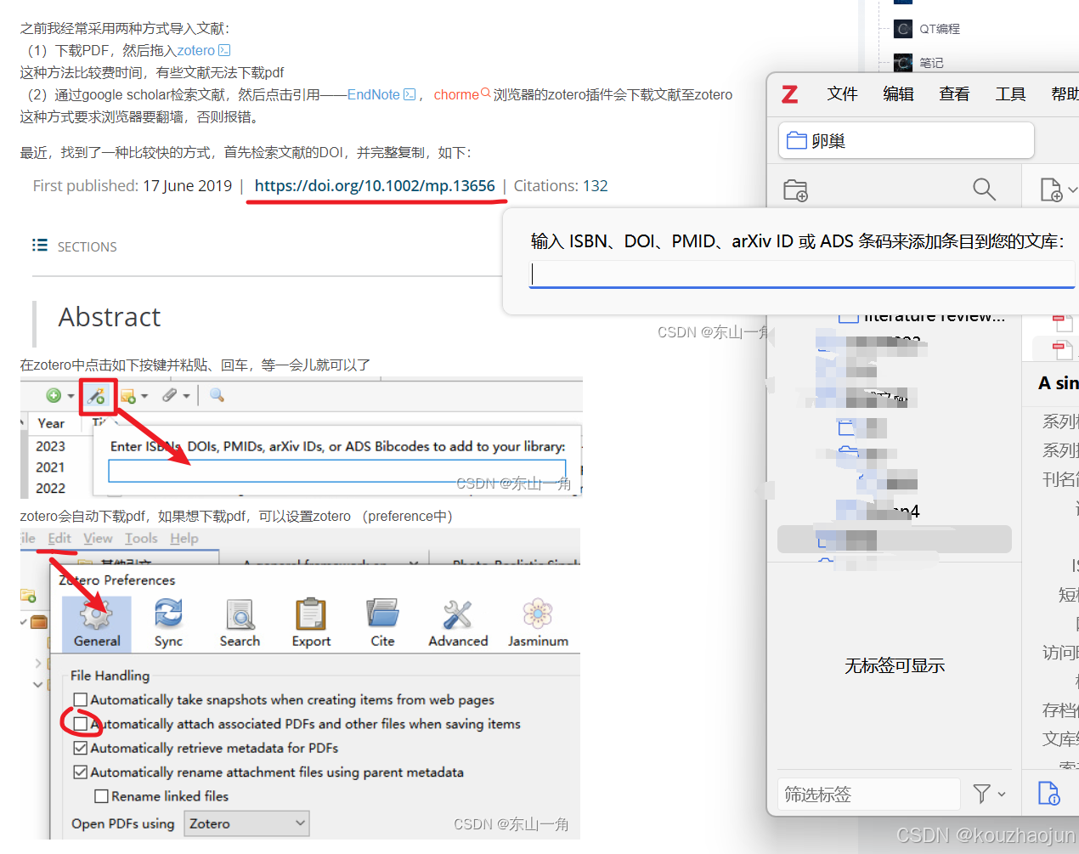Focus the Chinese identifier input field

(x=802, y=274)
